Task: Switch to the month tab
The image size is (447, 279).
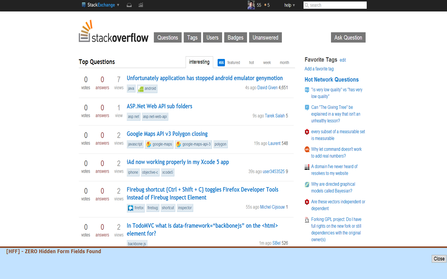Action: point(284,62)
